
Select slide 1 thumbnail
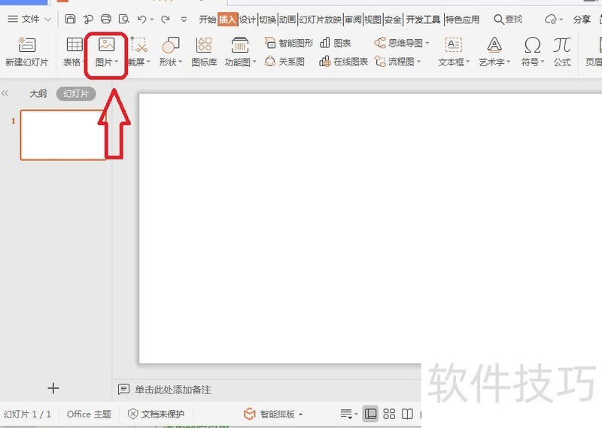[62, 135]
